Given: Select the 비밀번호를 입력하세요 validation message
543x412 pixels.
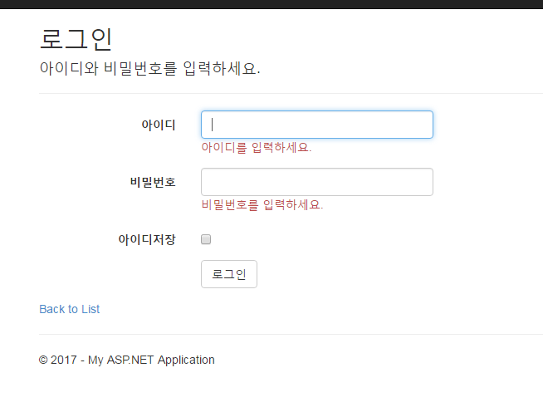Looking at the screenshot, I should click(262, 205).
